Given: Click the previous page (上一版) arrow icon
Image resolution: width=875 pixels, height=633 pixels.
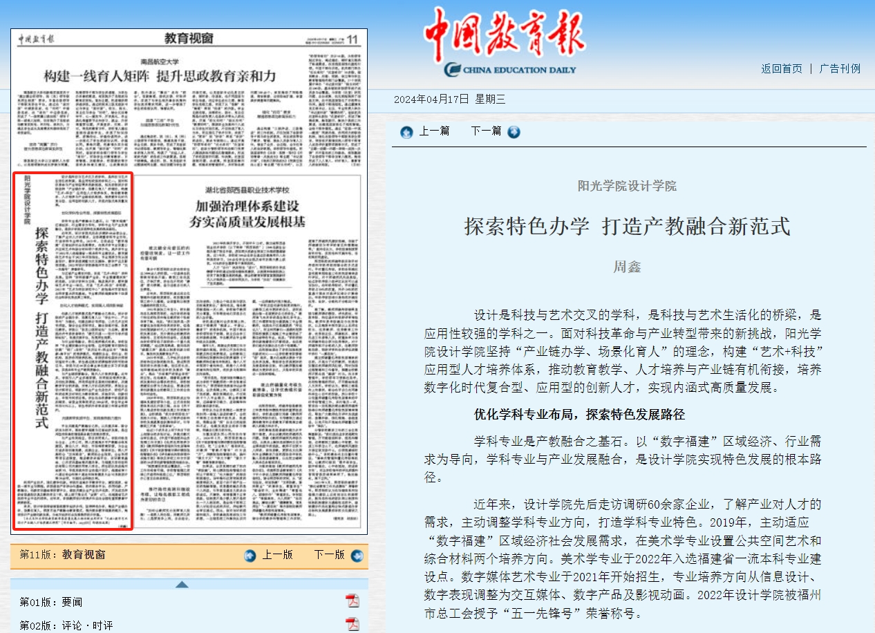Looking at the screenshot, I should click(250, 556).
